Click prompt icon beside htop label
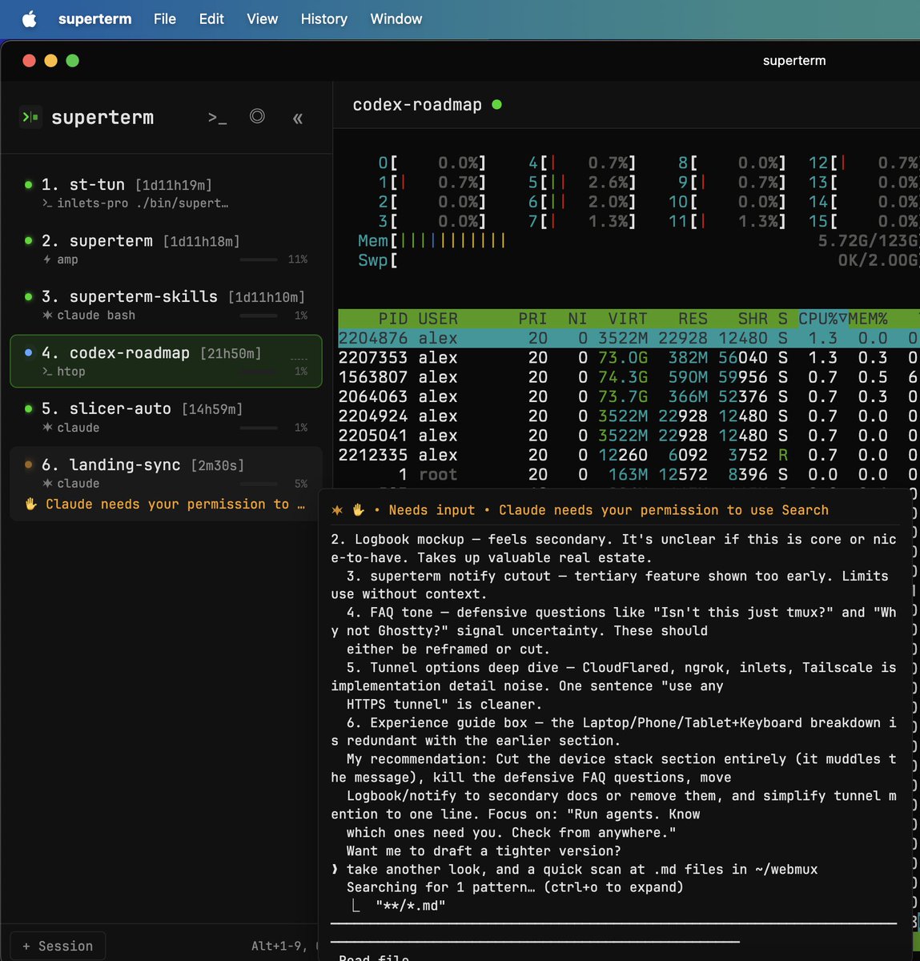The image size is (920, 961). [x=47, y=372]
